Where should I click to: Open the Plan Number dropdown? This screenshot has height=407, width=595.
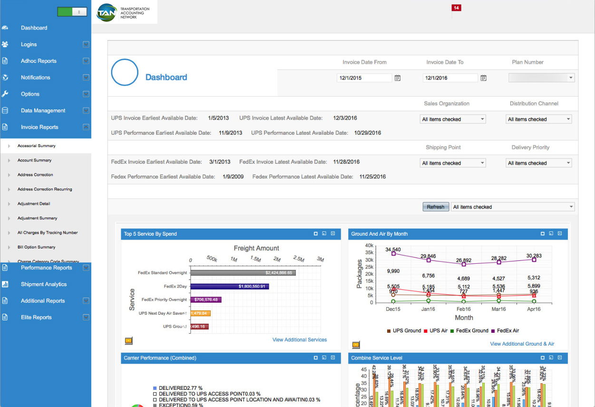coord(542,78)
